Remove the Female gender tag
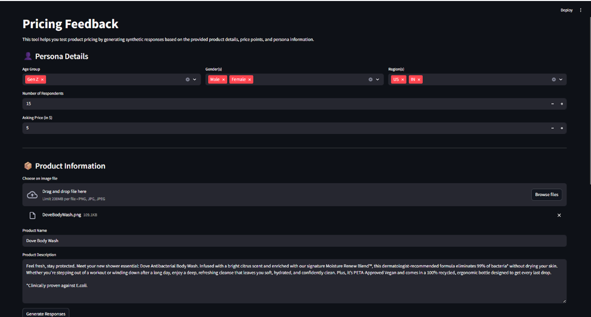Image resolution: width=591 pixels, height=317 pixels. click(x=249, y=80)
